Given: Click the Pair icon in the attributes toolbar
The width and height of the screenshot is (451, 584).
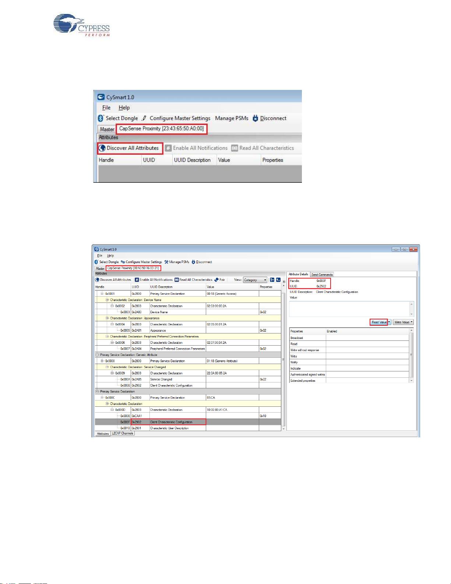Looking at the screenshot, I should pos(216,280).
